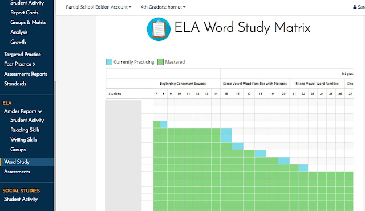Open Assessments Reports page

click(26, 74)
